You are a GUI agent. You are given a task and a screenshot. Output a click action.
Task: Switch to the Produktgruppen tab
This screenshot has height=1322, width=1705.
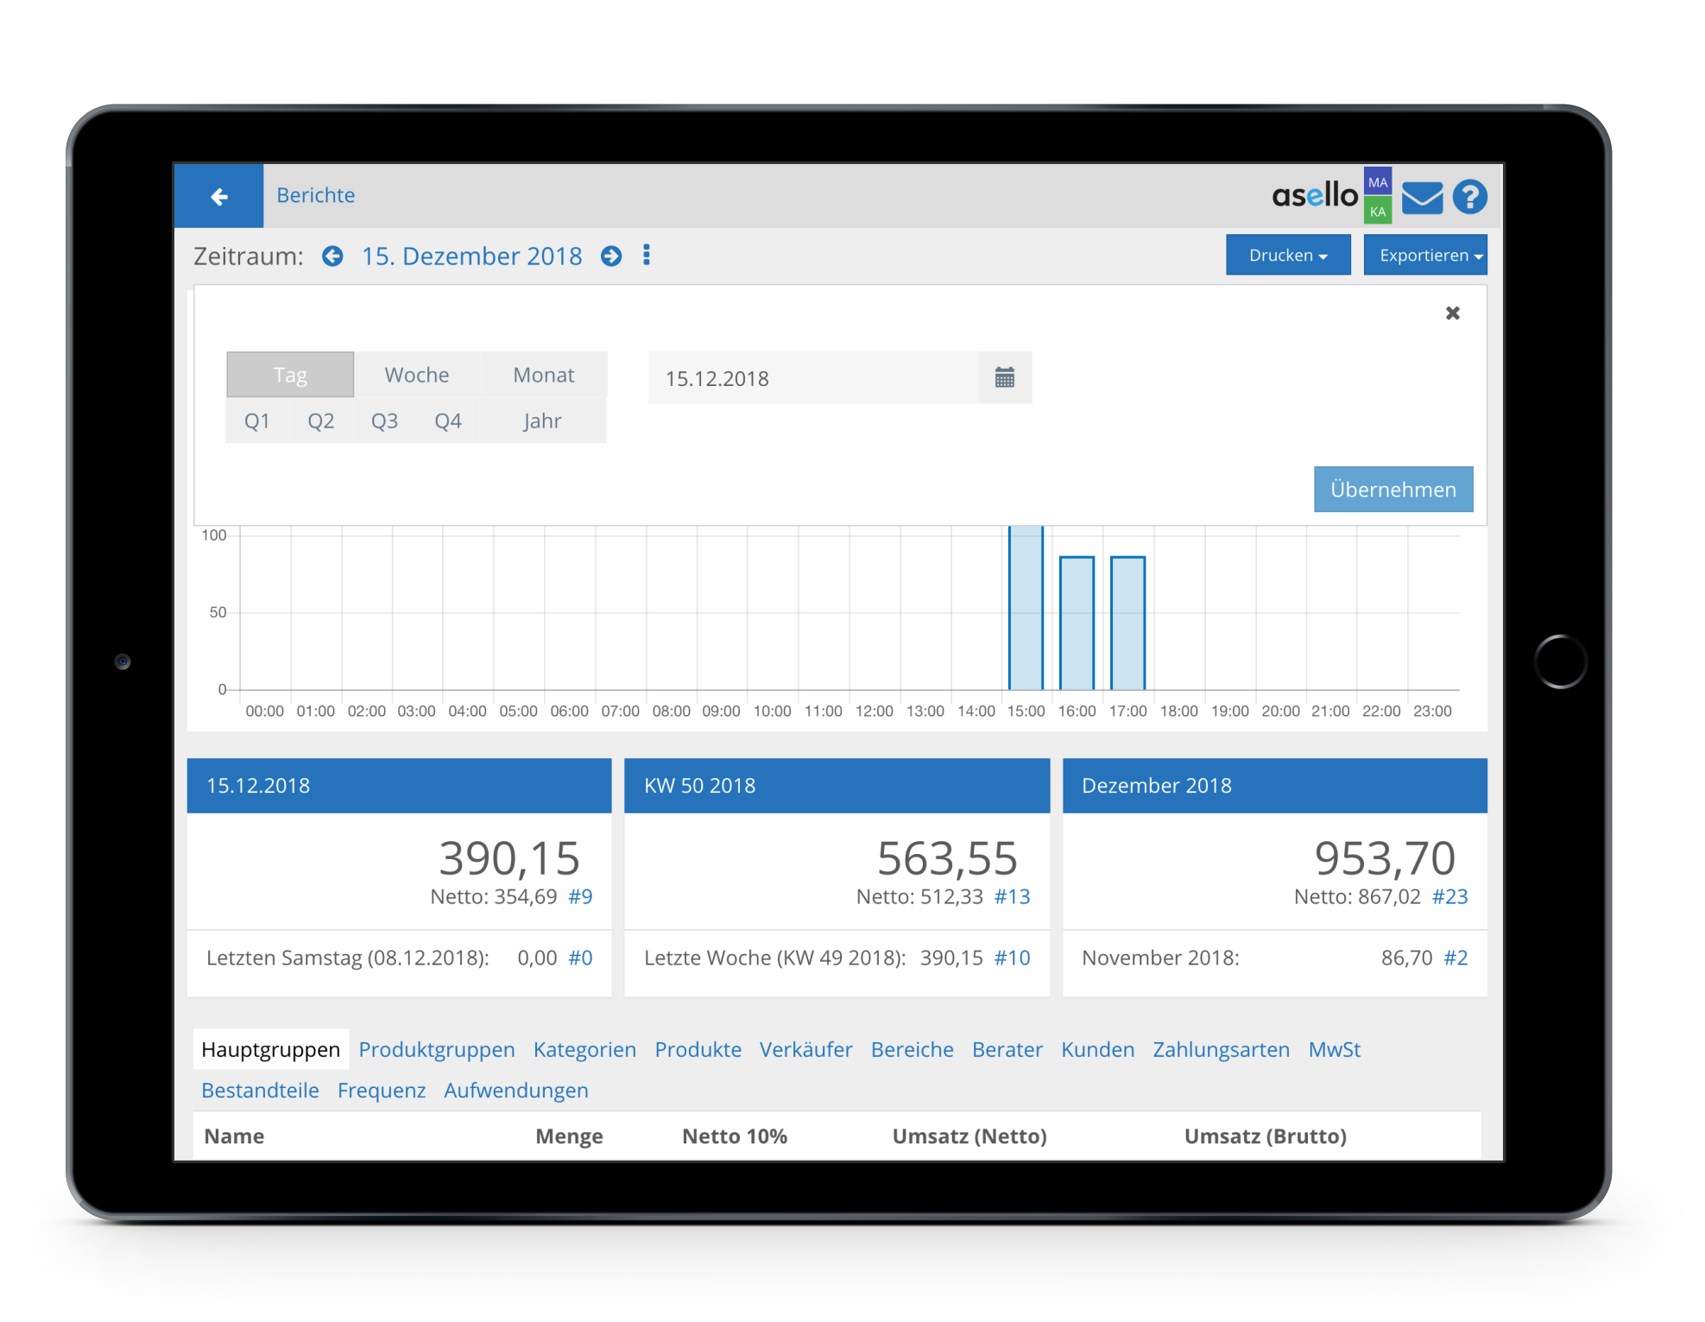point(436,1050)
